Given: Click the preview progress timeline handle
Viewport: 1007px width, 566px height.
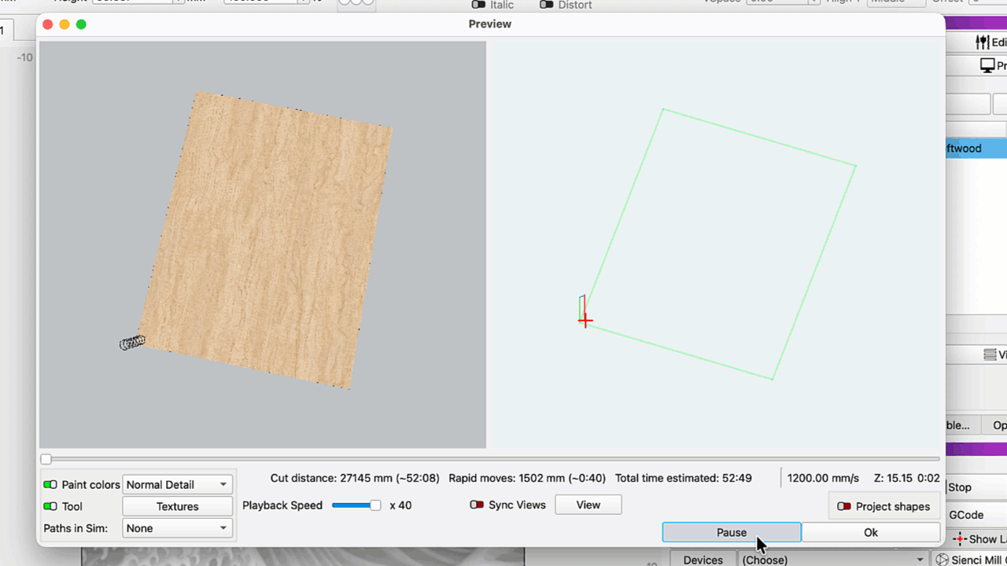Looking at the screenshot, I should (46, 459).
